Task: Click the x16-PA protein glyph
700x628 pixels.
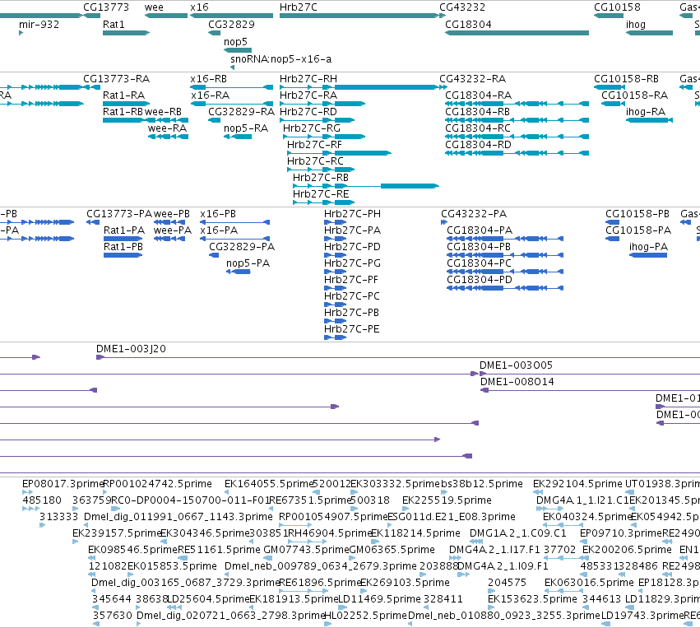Action: [x=234, y=239]
